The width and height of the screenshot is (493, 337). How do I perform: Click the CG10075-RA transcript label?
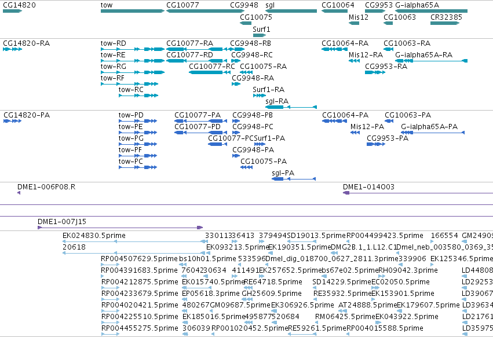pyautogui.click(x=264, y=67)
